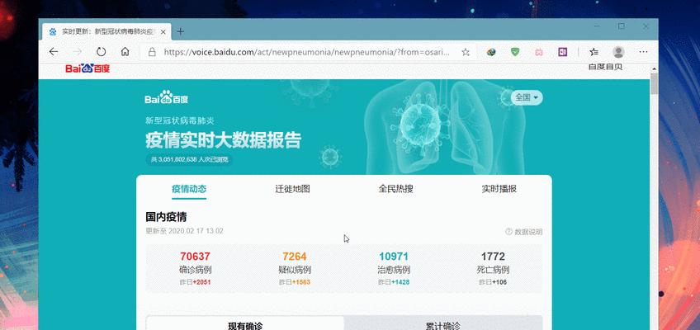Open the purple OneNote extension icon
The image size is (700, 330).
coord(562,52)
